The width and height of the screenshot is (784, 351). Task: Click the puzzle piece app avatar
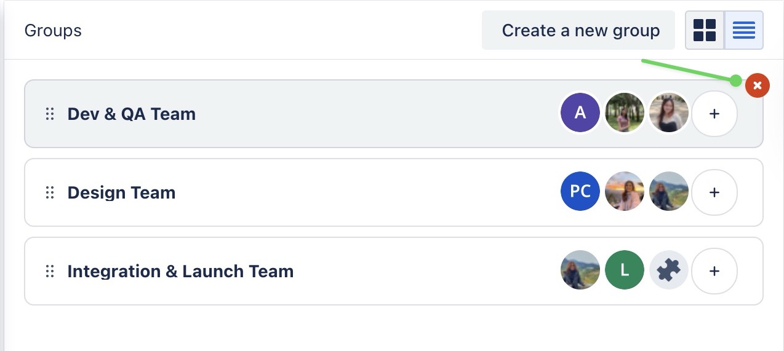(669, 270)
